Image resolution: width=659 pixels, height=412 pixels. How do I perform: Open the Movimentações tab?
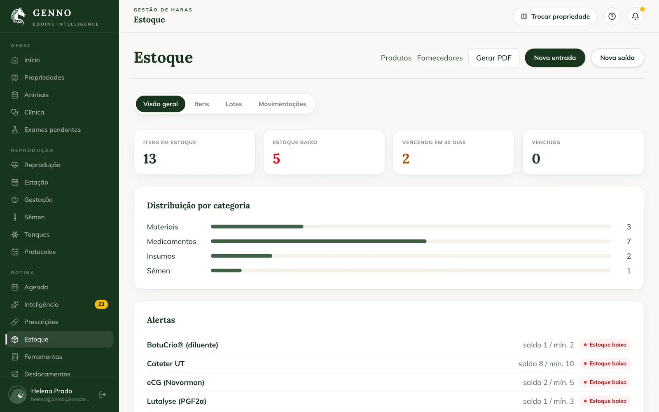[282, 104]
